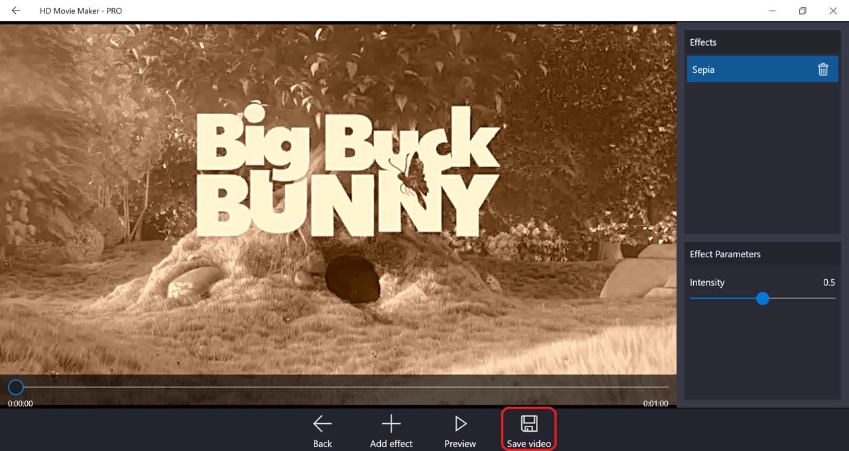
Task: Set Intensity to maximum at the slider's right end
Action: tap(834, 298)
